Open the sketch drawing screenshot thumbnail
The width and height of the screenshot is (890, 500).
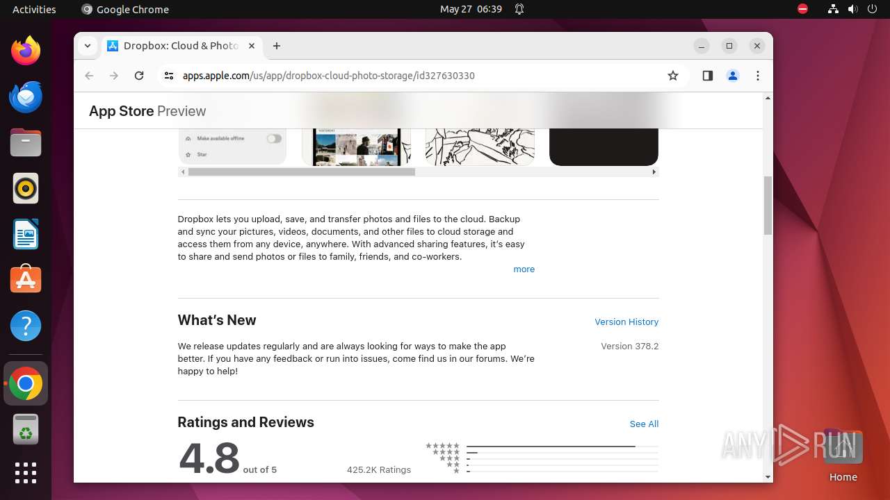point(480,147)
